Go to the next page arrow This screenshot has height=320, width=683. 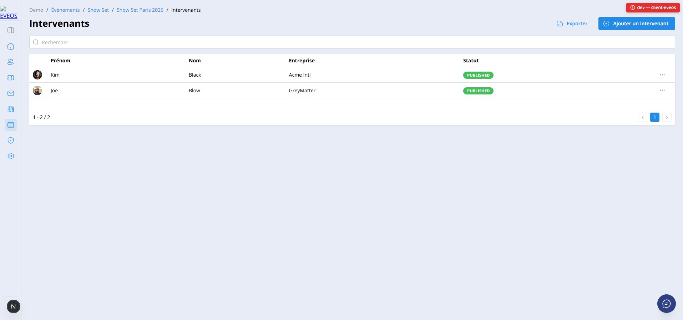click(x=667, y=117)
